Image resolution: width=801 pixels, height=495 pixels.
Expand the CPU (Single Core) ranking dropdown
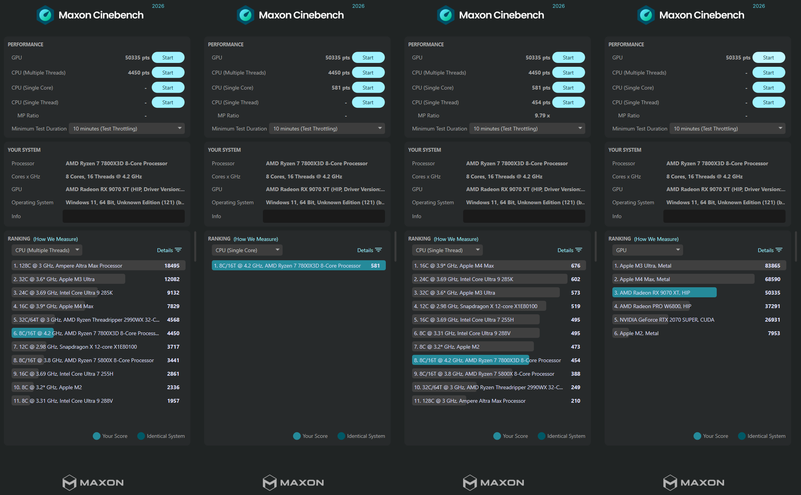pyautogui.click(x=247, y=250)
